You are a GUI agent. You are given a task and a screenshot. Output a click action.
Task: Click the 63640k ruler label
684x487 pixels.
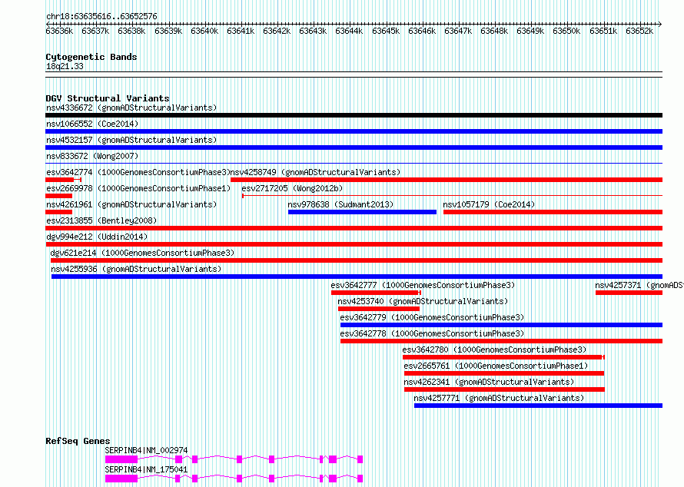click(204, 31)
